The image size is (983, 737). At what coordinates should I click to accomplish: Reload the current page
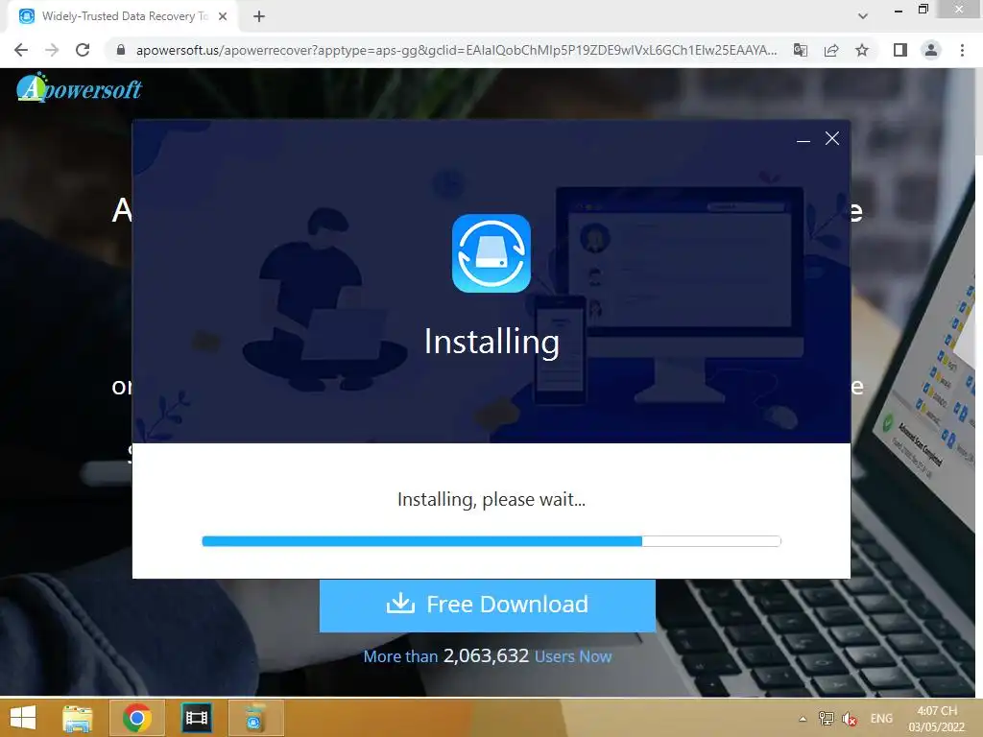click(83, 50)
